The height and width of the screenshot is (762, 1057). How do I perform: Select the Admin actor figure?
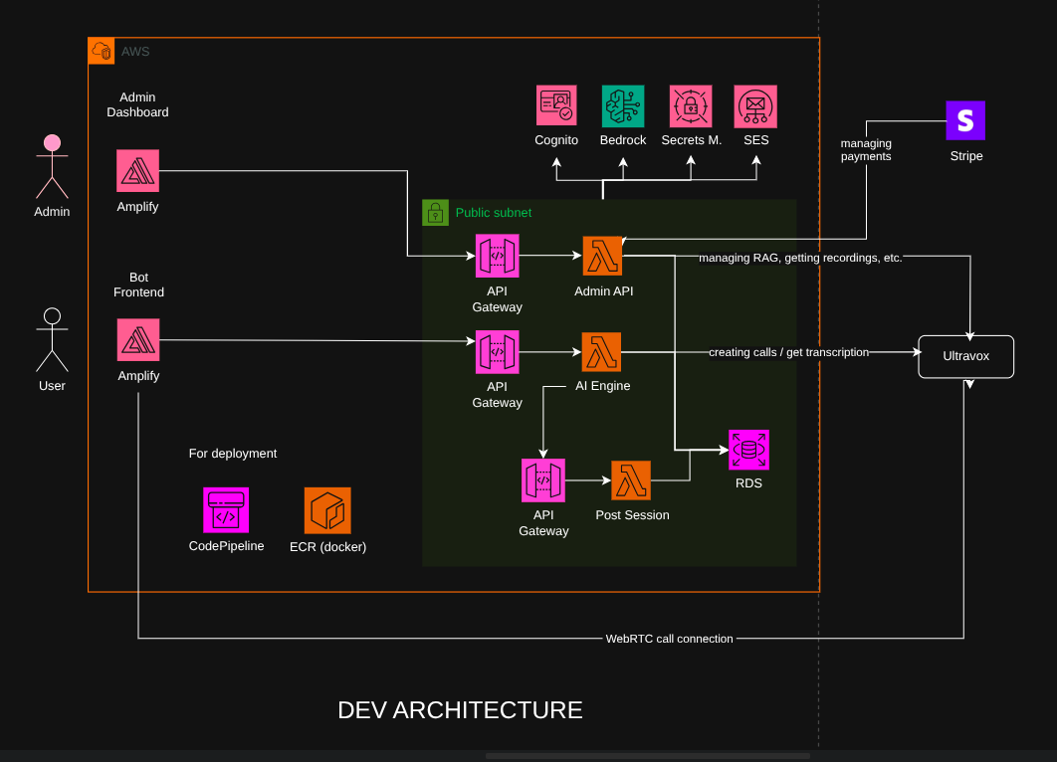point(52,169)
